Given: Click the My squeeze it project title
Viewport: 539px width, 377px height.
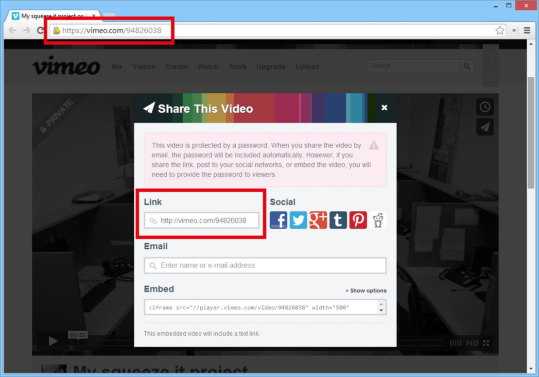Looking at the screenshot, I should (160, 369).
